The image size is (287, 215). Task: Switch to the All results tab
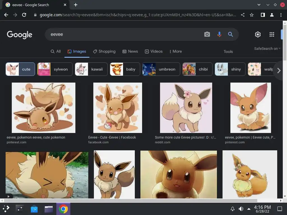(56, 52)
